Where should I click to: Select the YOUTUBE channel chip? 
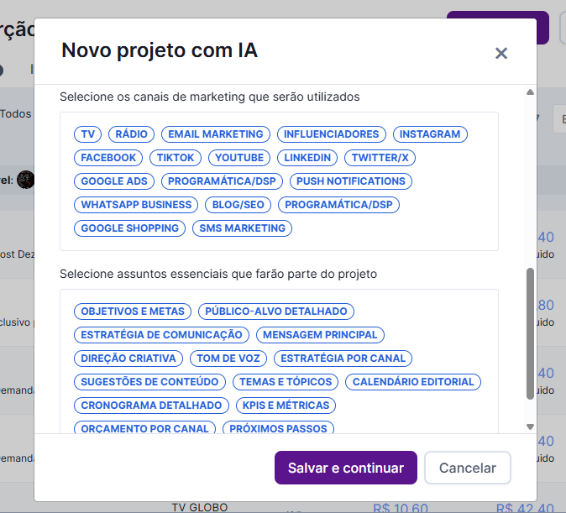[x=239, y=158]
